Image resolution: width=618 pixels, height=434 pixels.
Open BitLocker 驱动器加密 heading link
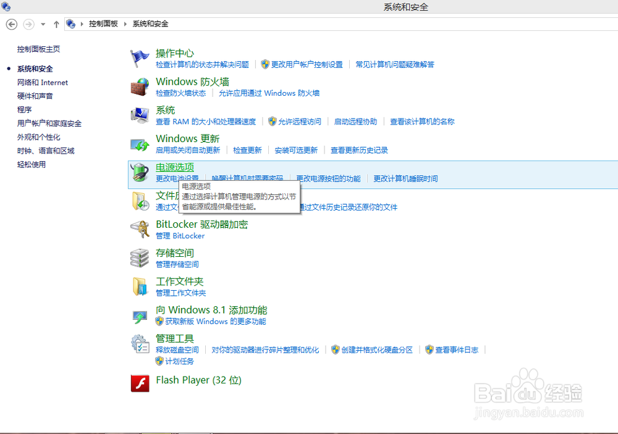(202, 225)
